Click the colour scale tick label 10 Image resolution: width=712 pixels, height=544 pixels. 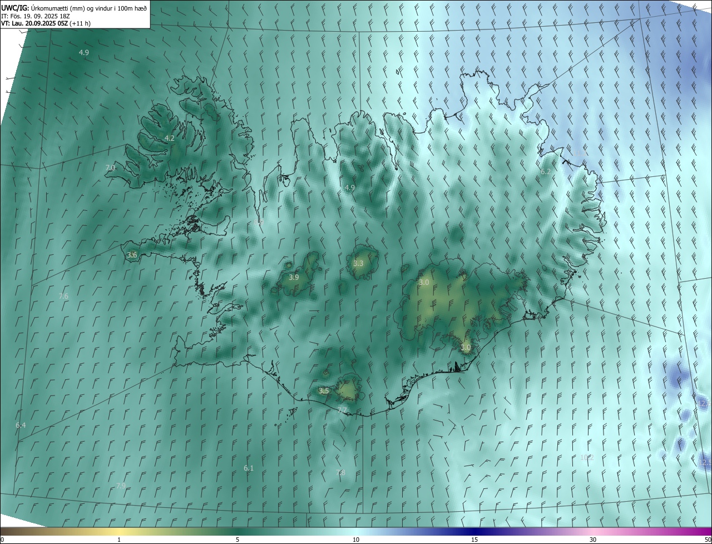[x=356, y=540]
